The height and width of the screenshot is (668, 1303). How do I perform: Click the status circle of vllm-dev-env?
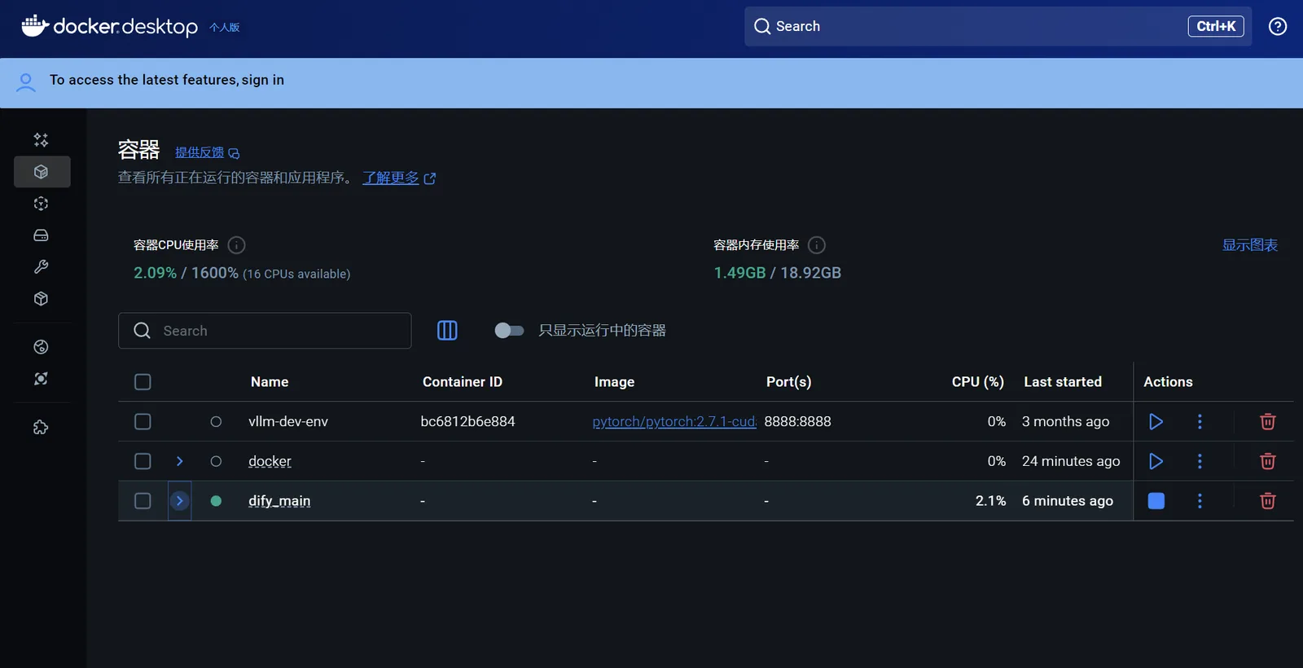[x=216, y=421]
